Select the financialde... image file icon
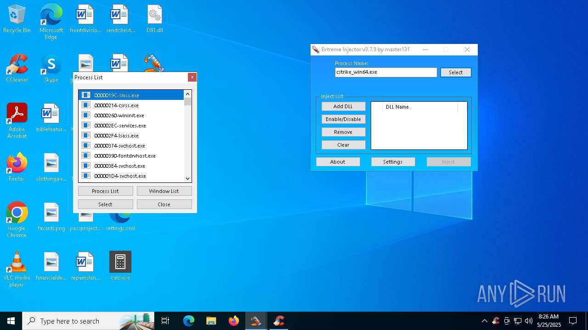Viewport: 588px width, 330px height. point(51,266)
